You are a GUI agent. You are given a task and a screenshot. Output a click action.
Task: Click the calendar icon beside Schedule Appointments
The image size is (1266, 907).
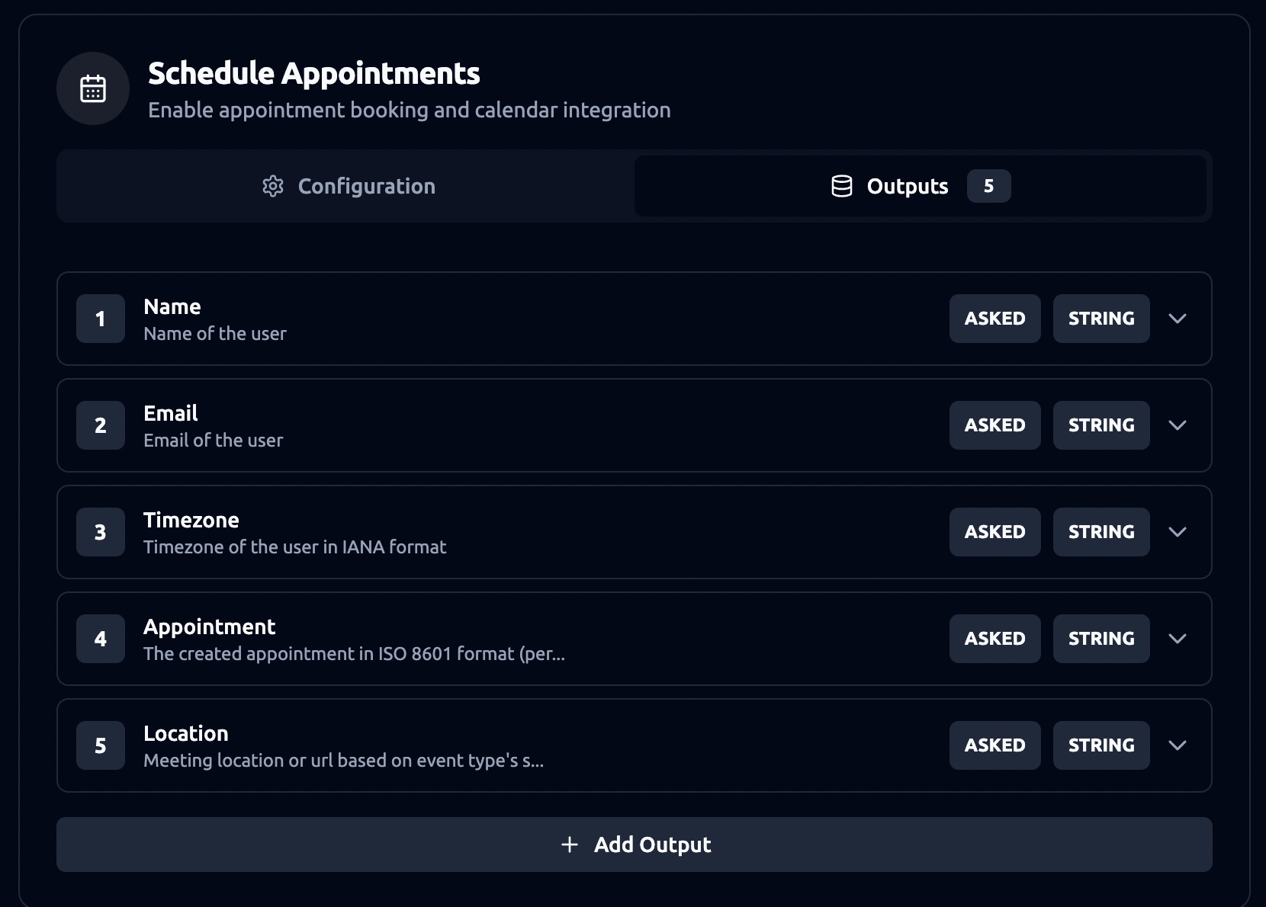pyautogui.click(x=93, y=88)
